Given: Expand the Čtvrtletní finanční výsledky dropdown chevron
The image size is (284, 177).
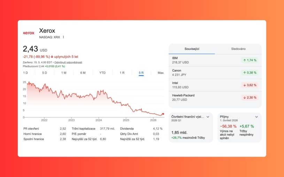Looking at the screenshot, I should [208, 117].
